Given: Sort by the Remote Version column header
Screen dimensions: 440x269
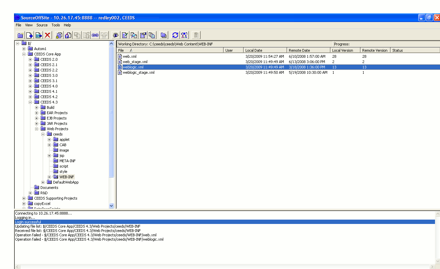Looking at the screenshot, I should pos(375,50).
